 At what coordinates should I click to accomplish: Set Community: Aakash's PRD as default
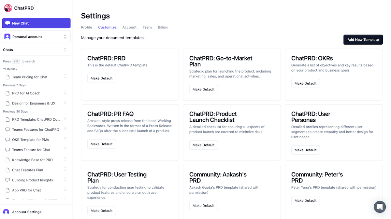coord(203,205)
